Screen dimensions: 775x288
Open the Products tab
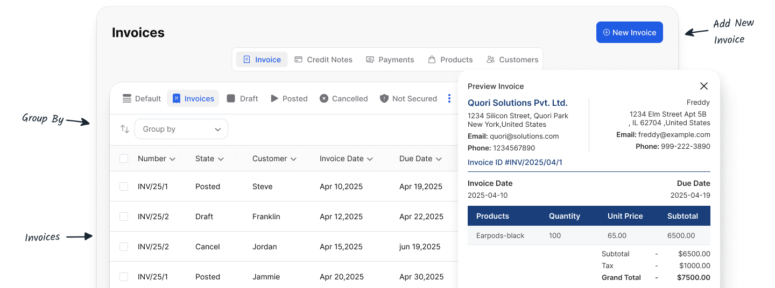point(450,60)
